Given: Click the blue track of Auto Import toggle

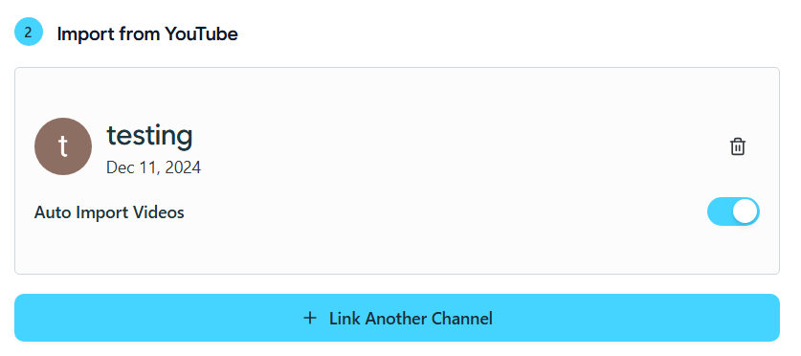Looking at the screenshot, I should (720, 211).
